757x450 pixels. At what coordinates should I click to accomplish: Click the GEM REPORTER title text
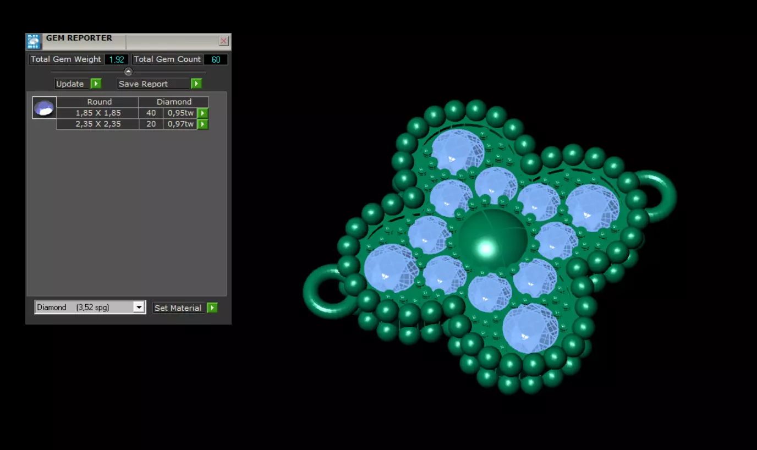click(x=79, y=38)
